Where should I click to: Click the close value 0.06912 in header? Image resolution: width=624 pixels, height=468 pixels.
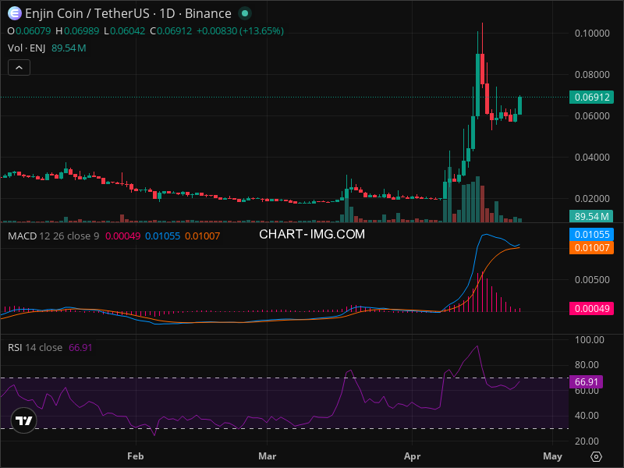point(174,31)
